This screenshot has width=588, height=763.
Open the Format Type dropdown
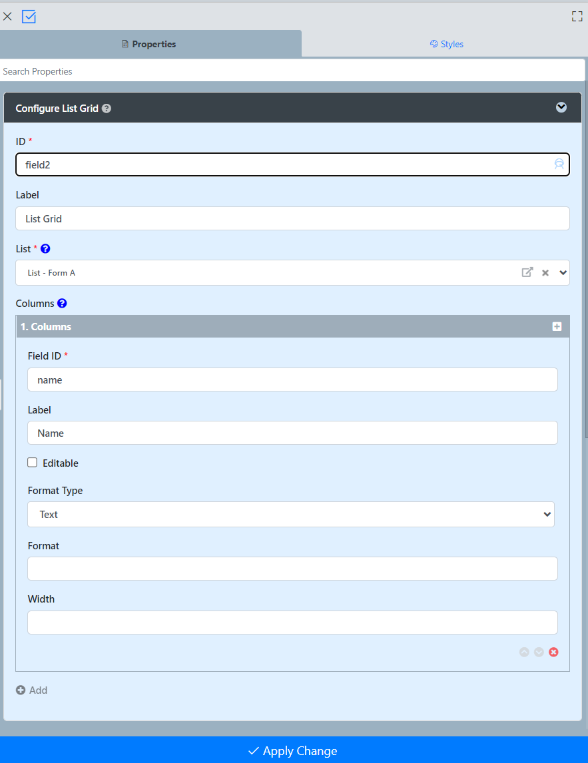click(x=291, y=515)
